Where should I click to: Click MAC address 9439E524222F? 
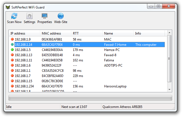[x=52, y=65]
